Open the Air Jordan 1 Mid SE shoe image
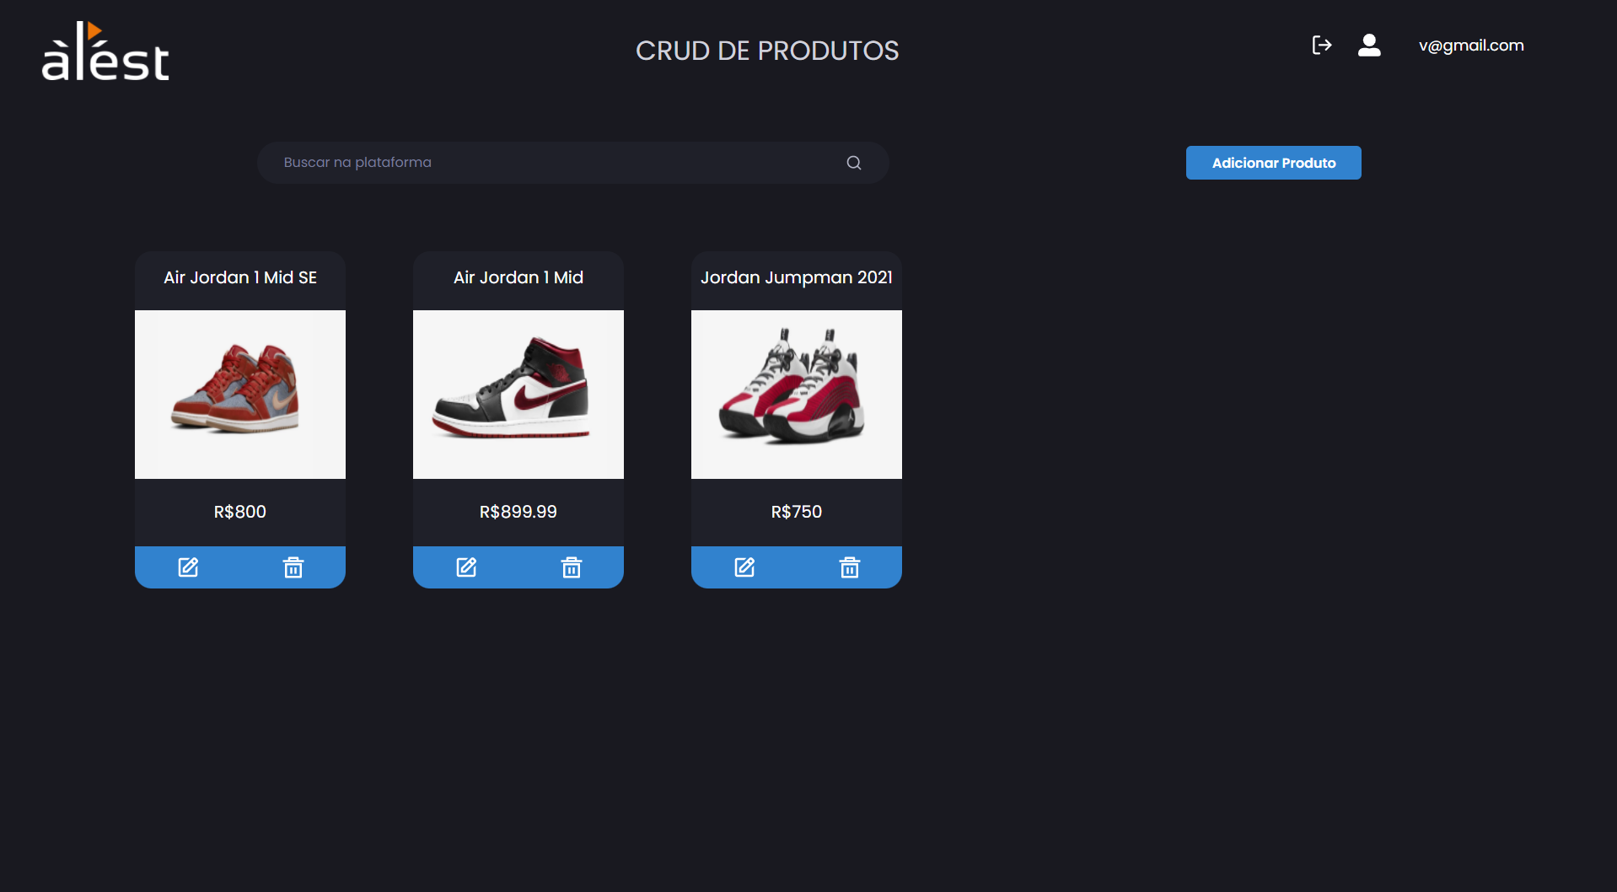This screenshot has height=892, width=1617. pyautogui.click(x=240, y=395)
